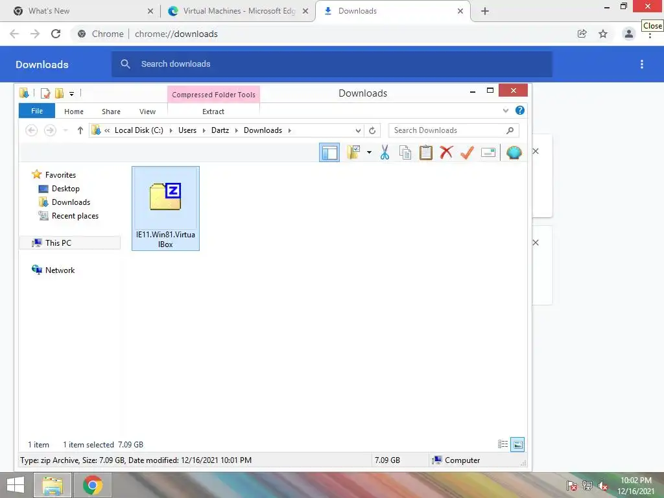Click the folder options toolbar icon
This screenshot has width=664, height=498.
353,152
